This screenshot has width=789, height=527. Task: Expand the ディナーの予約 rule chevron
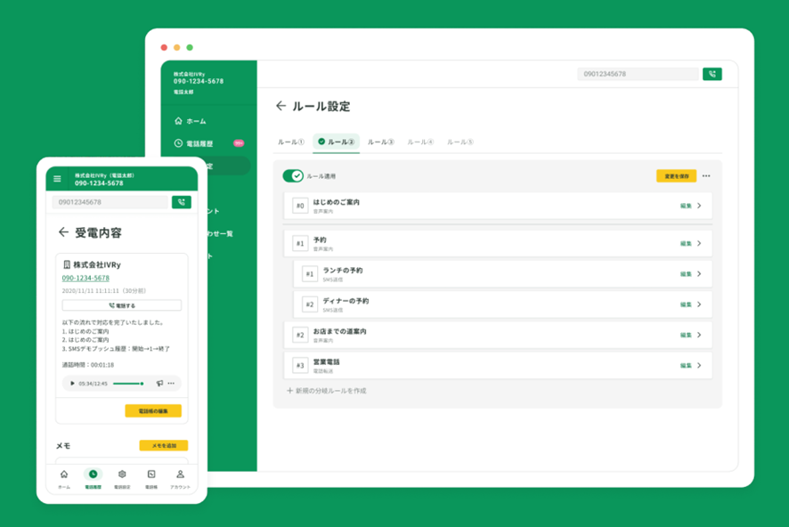tap(699, 304)
